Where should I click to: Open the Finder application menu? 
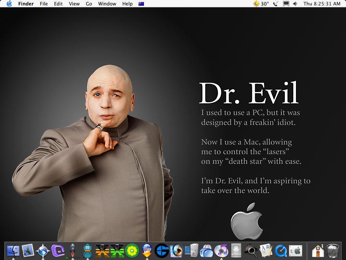click(x=26, y=4)
